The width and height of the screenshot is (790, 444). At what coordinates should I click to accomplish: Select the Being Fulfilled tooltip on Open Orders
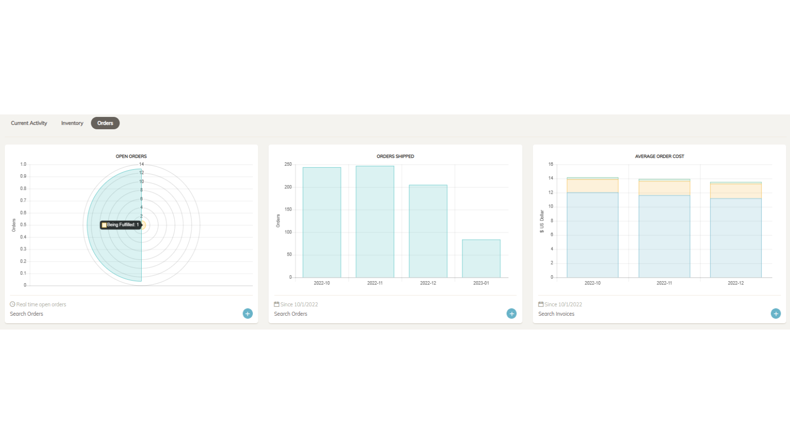pos(120,224)
